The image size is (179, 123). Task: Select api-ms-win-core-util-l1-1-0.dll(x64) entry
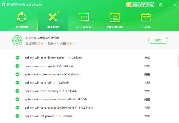click(x=47, y=83)
